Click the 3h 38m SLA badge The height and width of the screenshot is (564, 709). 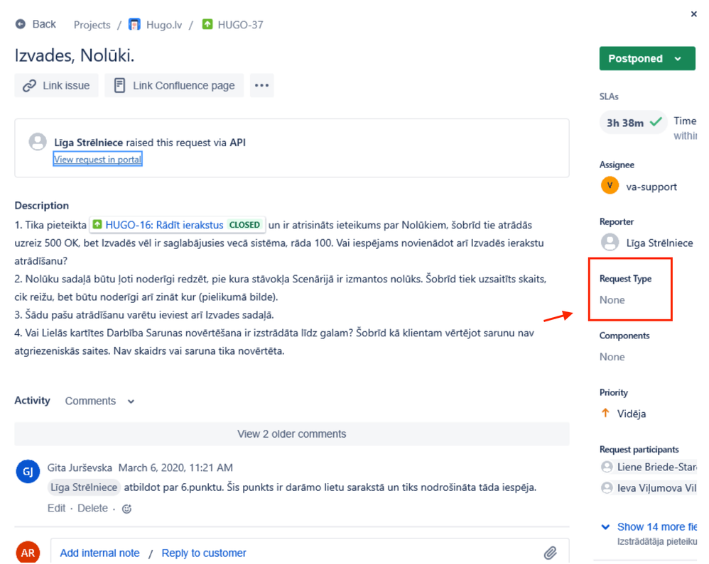[633, 122]
